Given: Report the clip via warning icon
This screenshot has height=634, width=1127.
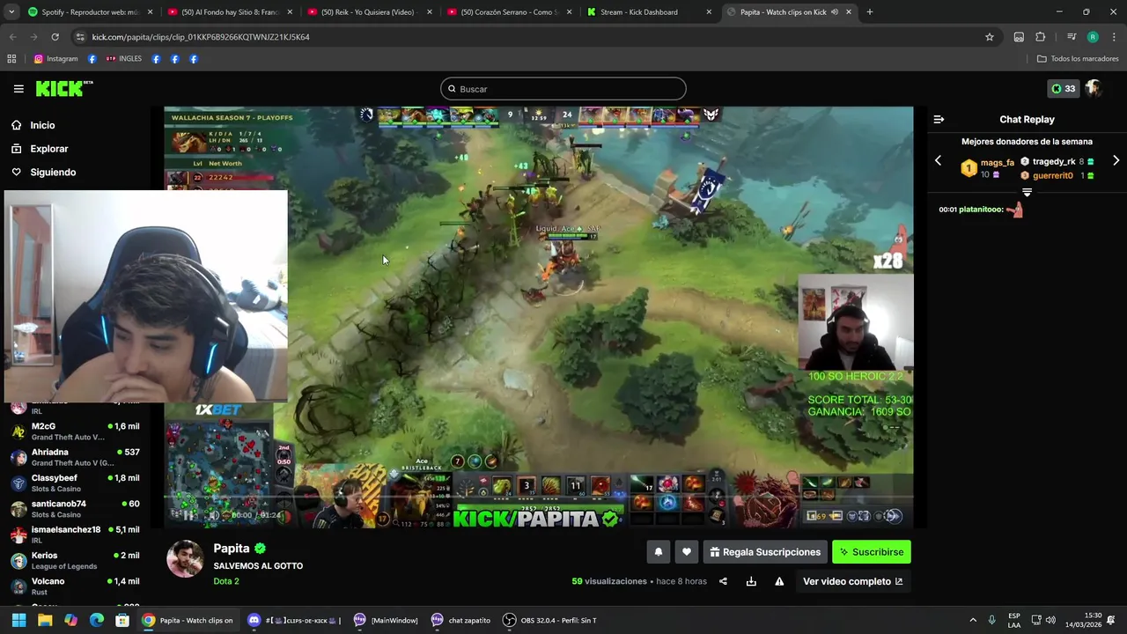Looking at the screenshot, I should 779,581.
